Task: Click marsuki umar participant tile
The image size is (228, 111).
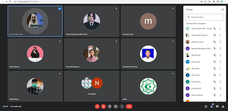Action: [148, 21]
